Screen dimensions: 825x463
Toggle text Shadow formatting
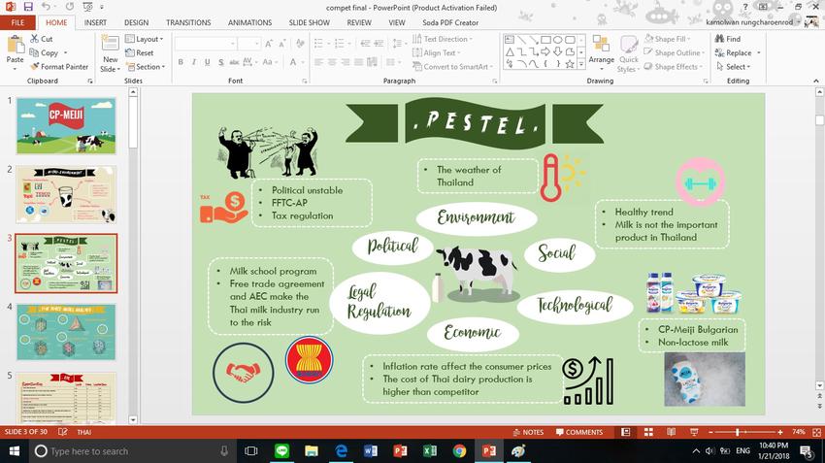point(221,62)
